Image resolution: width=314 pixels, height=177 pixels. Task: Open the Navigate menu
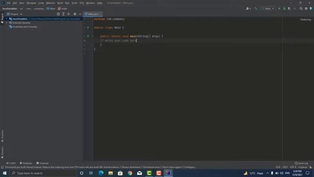pos(31,3)
